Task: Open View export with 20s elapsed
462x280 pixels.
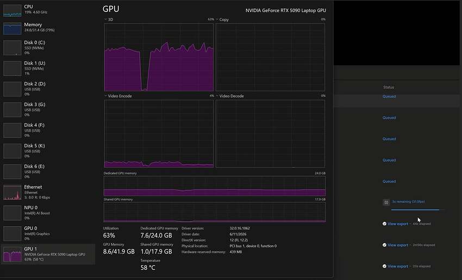Action: [x=398, y=266]
